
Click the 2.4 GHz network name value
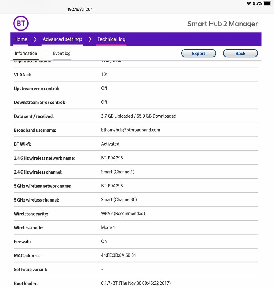[112, 158]
